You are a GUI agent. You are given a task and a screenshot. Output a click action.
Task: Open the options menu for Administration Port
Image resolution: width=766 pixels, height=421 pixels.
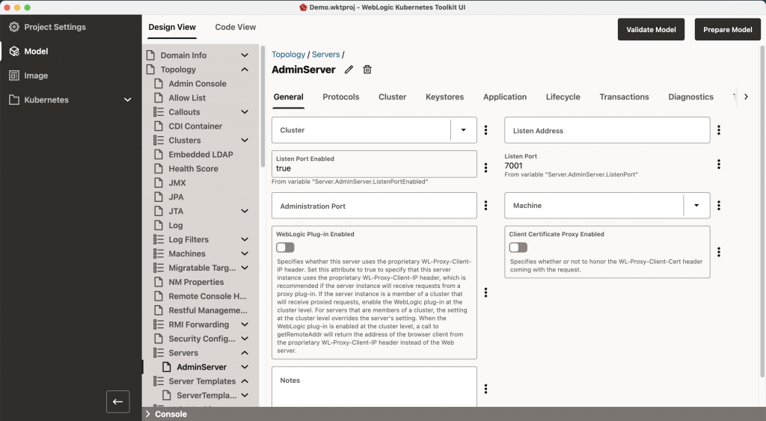pyautogui.click(x=485, y=205)
